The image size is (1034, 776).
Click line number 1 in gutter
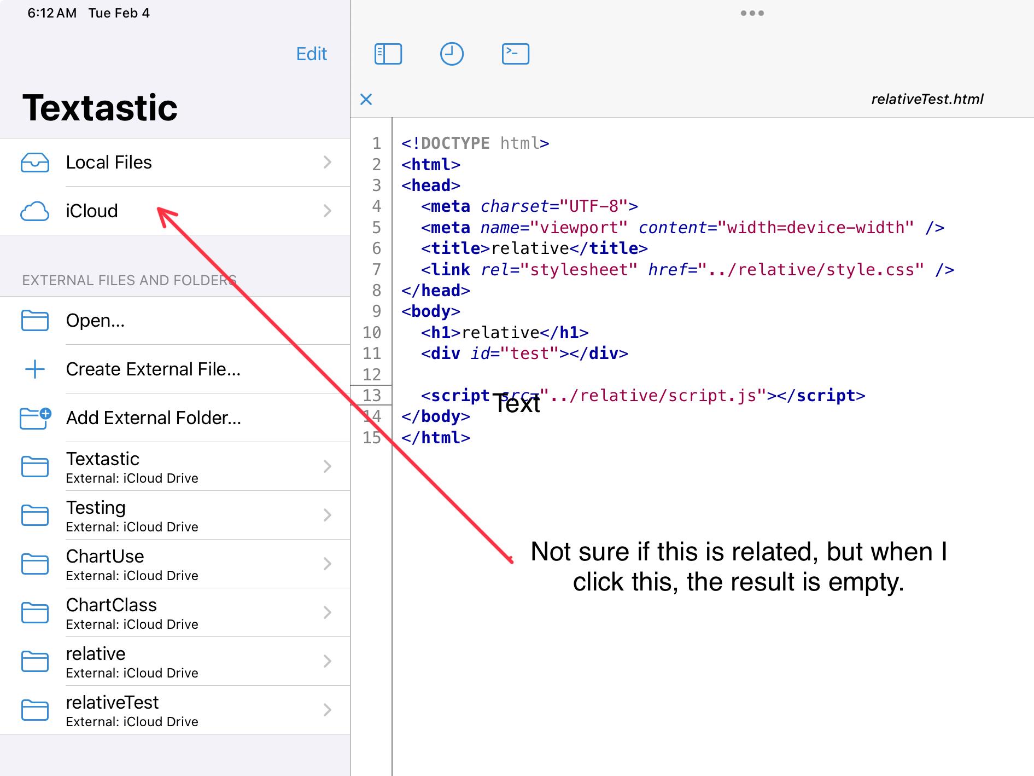(x=377, y=143)
